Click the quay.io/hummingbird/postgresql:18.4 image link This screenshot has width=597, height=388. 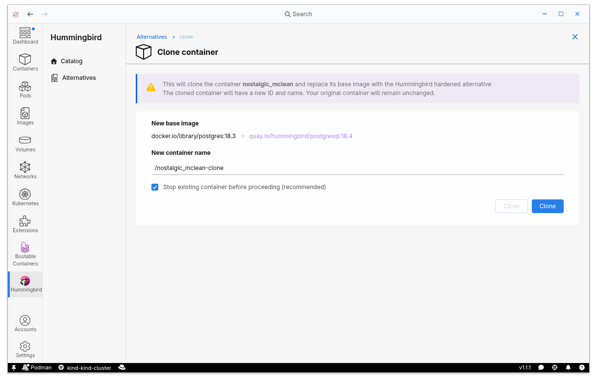click(301, 136)
